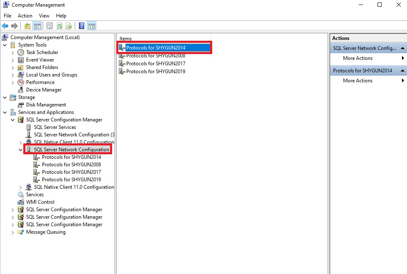Expand the Task Scheduler node
Viewport: 407px width, 274px height.
[13, 53]
